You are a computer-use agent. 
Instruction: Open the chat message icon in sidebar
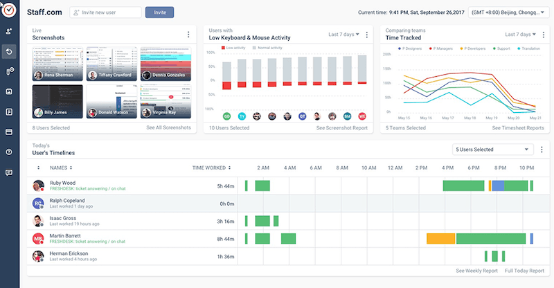point(10,172)
